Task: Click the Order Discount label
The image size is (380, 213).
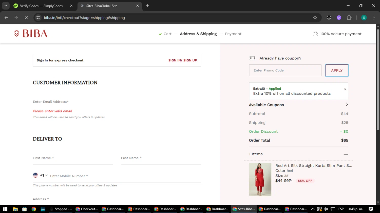Action: click(x=263, y=131)
